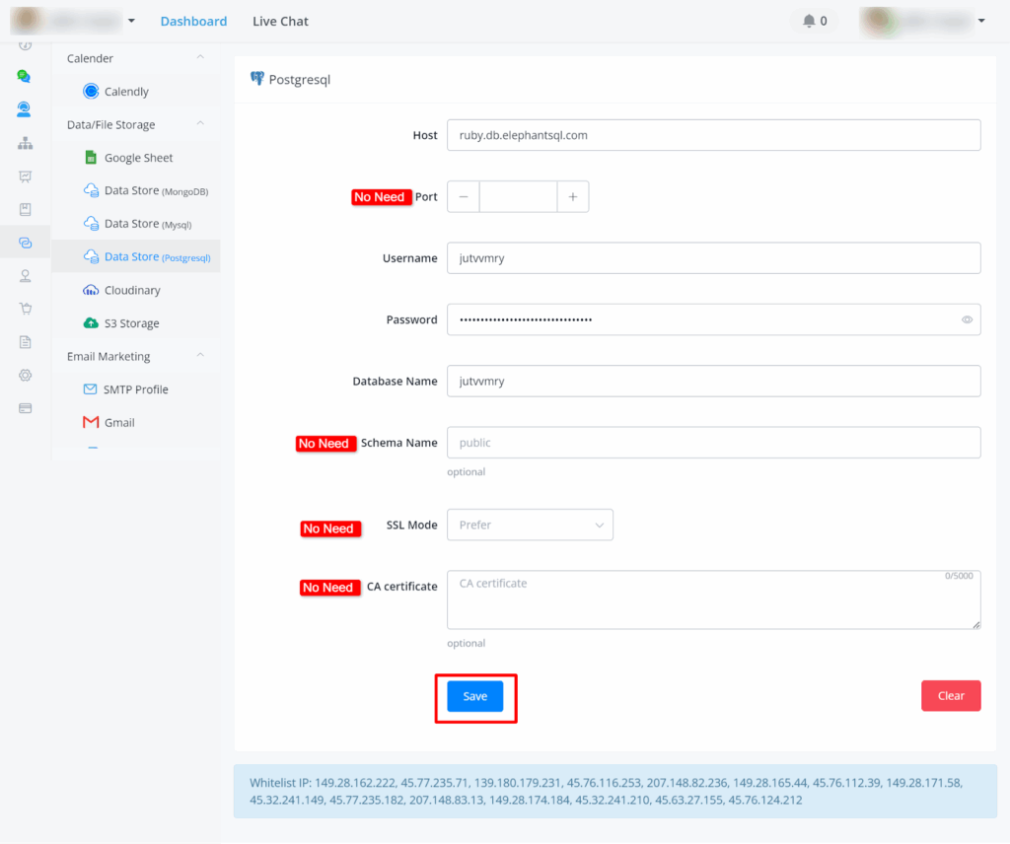Open Data Store (MongoDB) menu item
Image resolution: width=1010 pixels, height=844 pixels.
155,190
